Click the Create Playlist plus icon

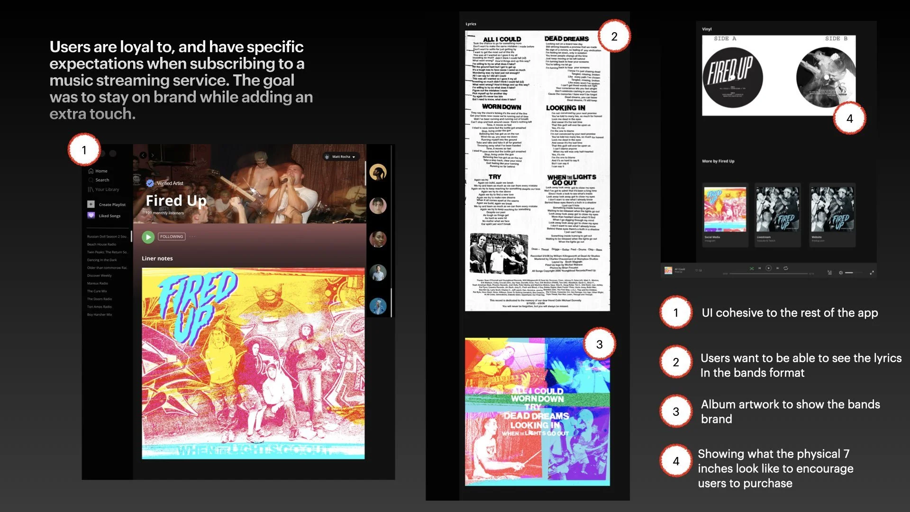(91, 204)
